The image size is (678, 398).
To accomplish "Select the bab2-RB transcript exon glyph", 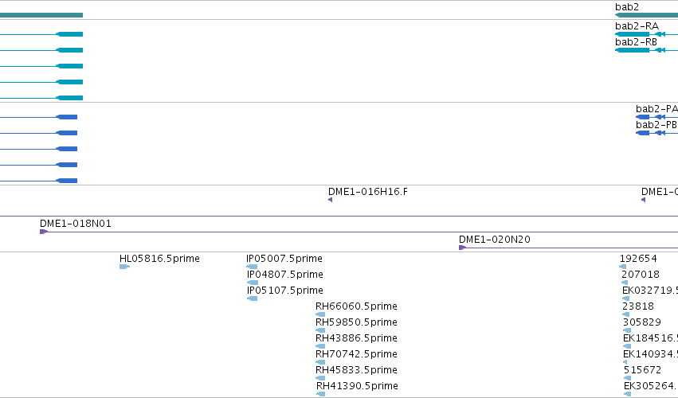I will pyautogui.click(x=632, y=50).
